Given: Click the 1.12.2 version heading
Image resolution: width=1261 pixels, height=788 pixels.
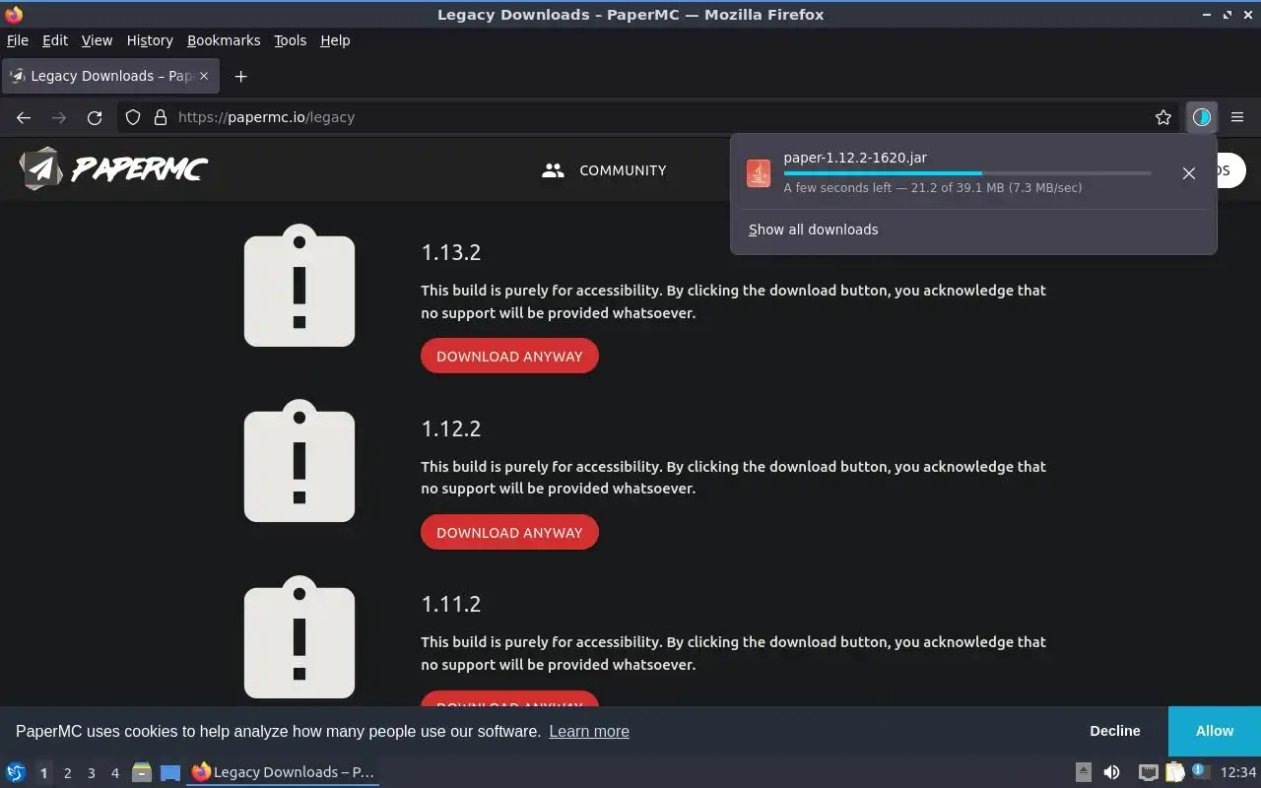Looking at the screenshot, I should pos(451,428).
